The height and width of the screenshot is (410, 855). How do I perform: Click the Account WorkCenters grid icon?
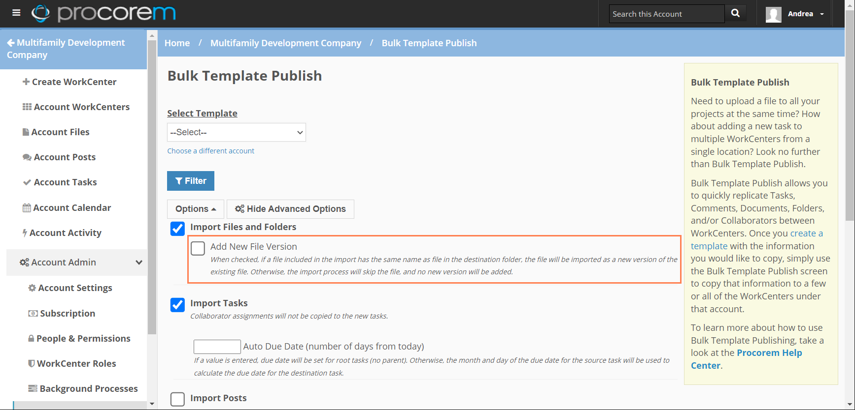coord(27,107)
